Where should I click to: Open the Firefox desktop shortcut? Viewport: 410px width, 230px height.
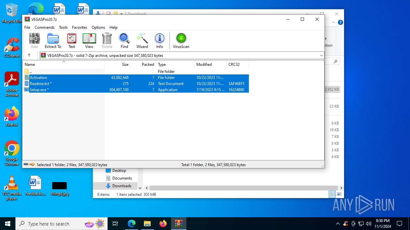click(12, 117)
